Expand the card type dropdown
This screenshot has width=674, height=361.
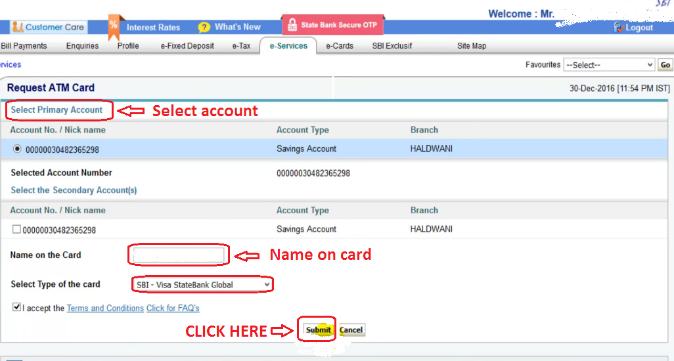202,285
